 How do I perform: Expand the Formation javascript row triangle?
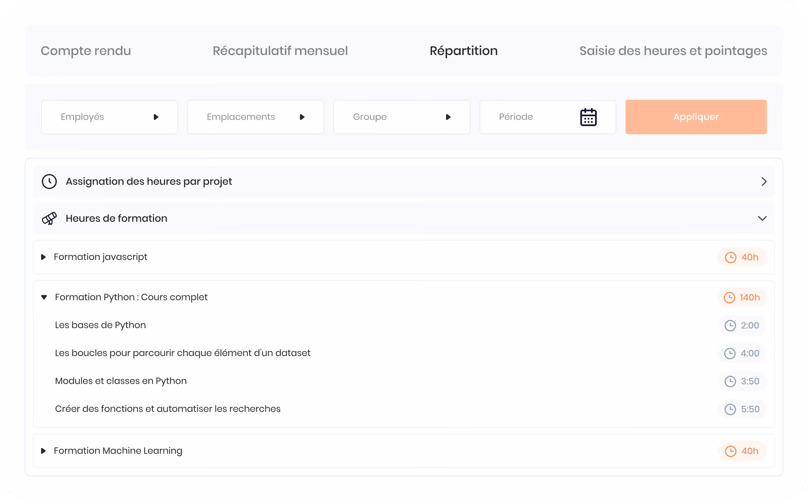tap(43, 257)
